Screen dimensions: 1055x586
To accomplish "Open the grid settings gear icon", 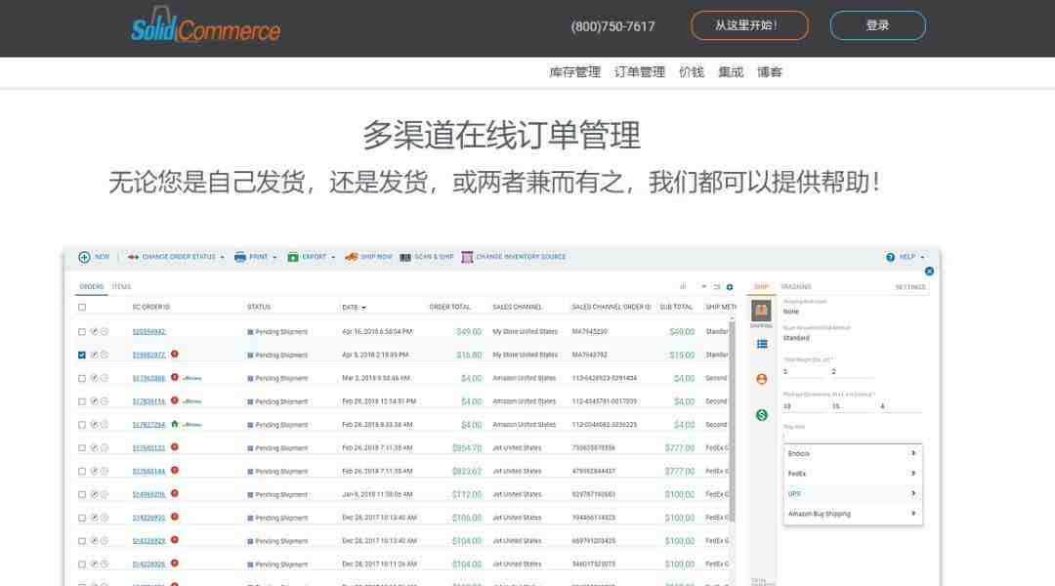I will tap(730, 287).
